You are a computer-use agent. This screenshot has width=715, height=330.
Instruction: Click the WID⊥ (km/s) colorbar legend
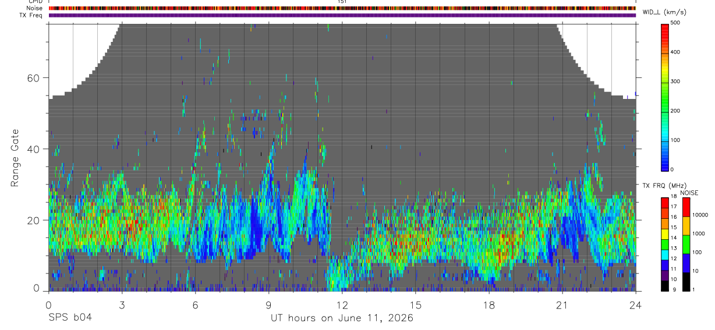[665, 96]
